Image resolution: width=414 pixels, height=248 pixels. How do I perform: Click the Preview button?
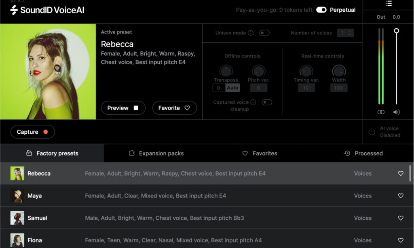click(x=123, y=108)
